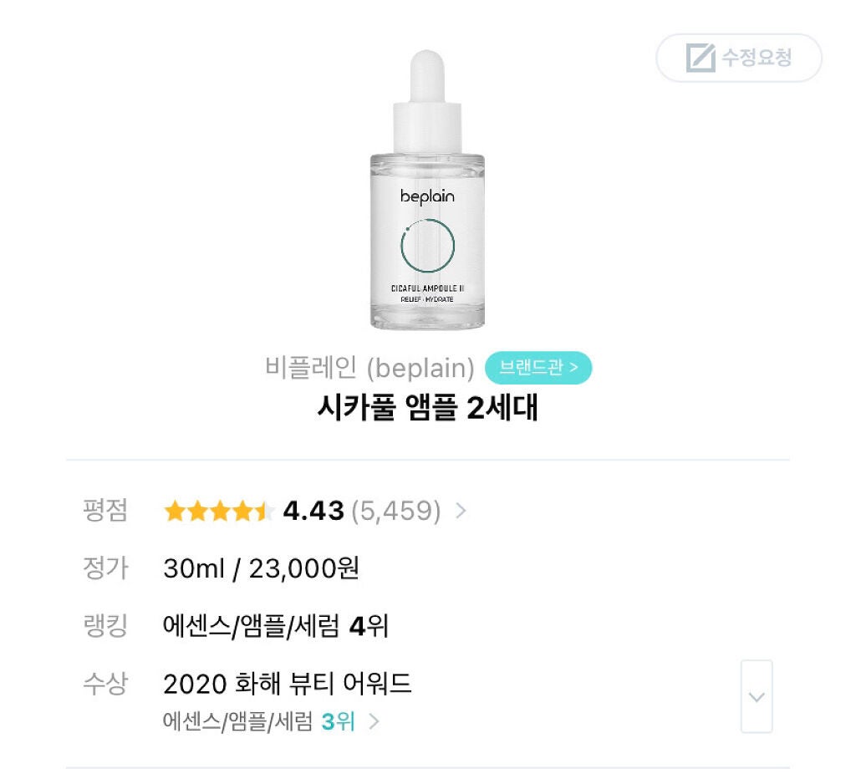This screenshot has height=774, width=856.
Task: Select the 비플레인 (beplain) brand name
Action: click(x=369, y=367)
